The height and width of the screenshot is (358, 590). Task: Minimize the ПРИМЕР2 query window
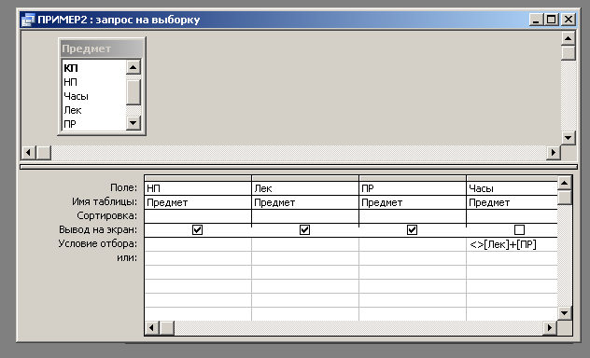tap(536, 20)
